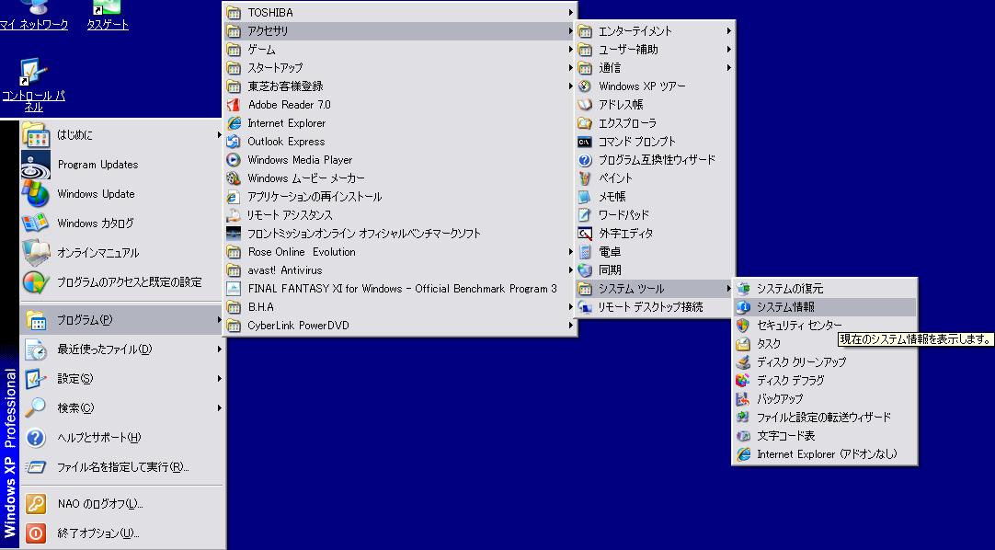995x550 pixels.
Task: Open アプリケーションの再インストール entry
Action: pyautogui.click(x=400, y=197)
